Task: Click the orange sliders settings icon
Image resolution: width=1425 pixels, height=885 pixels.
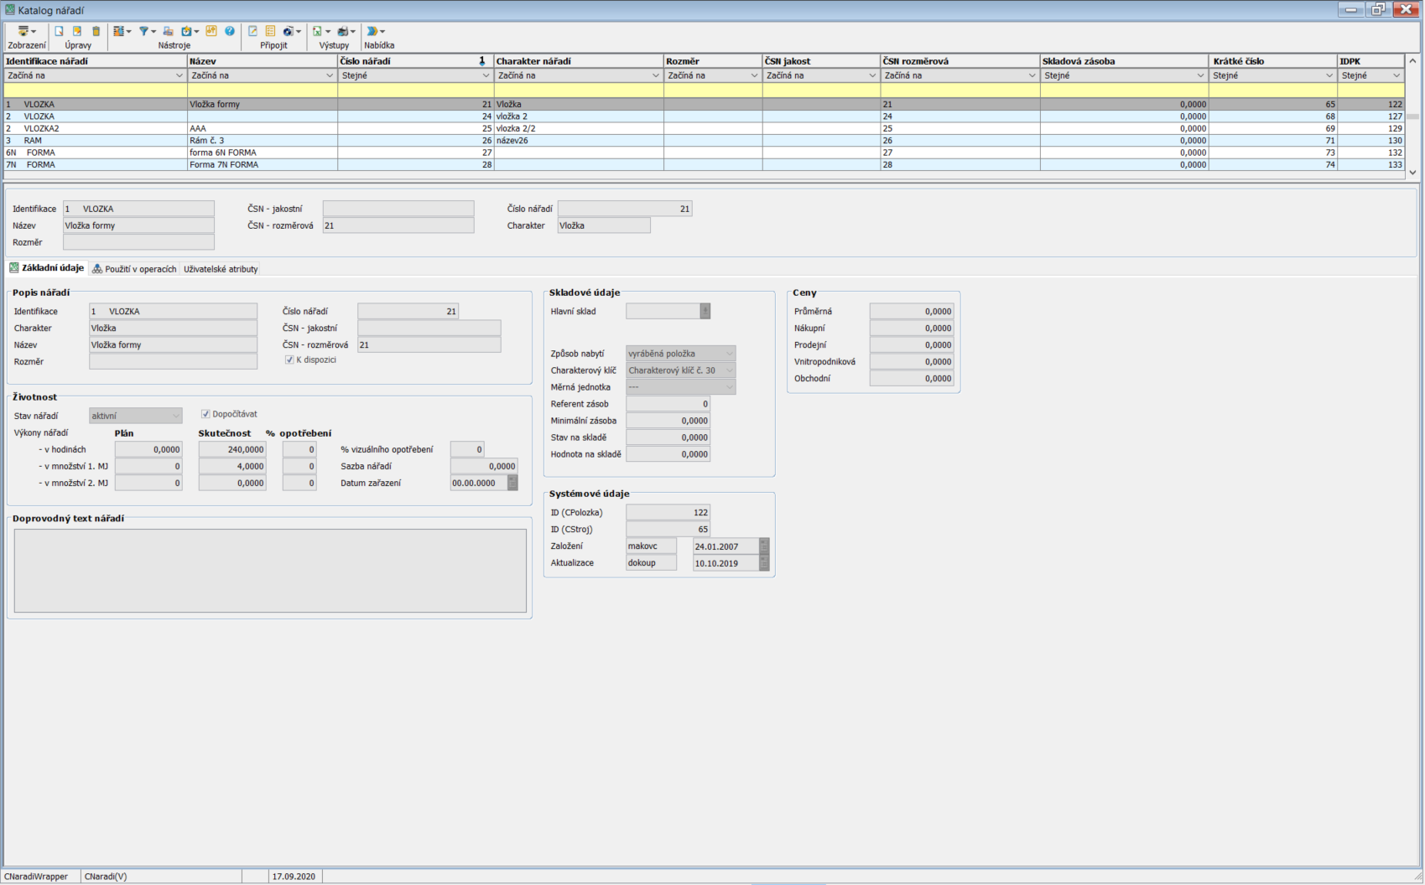Action: 211,31
